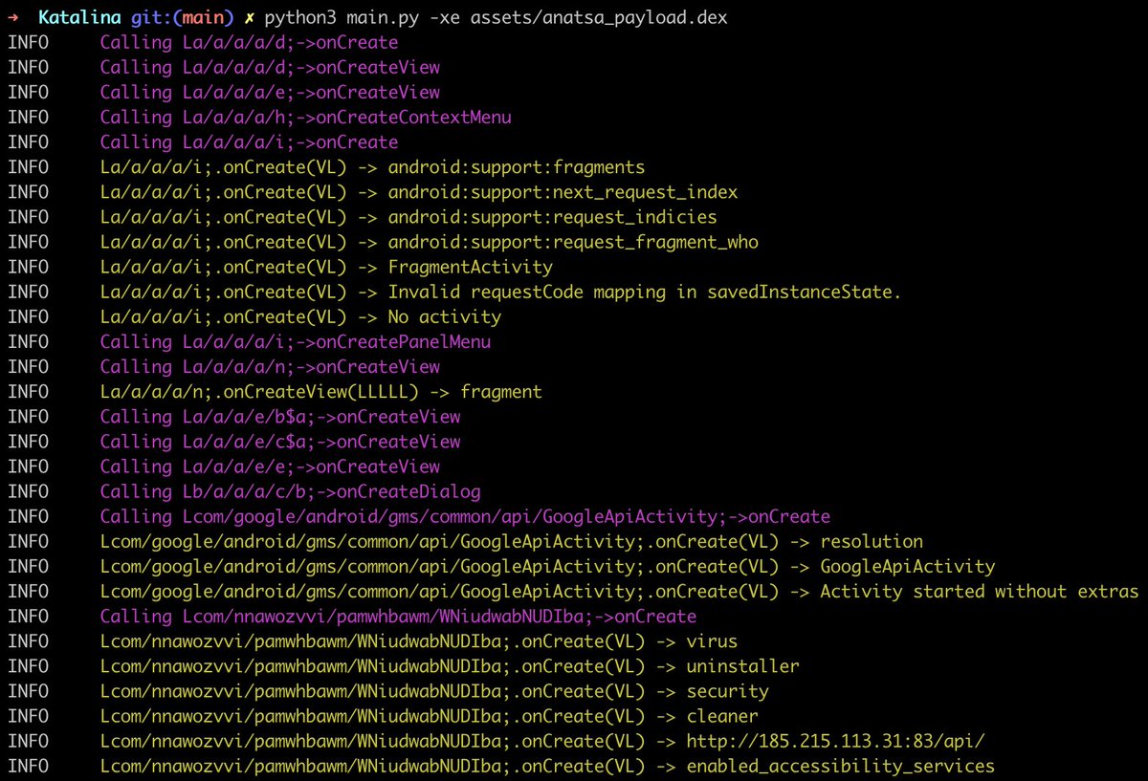Click 'Calling La/a/a/a/d;->onCreate' on the first INFO line

click(249, 43)
